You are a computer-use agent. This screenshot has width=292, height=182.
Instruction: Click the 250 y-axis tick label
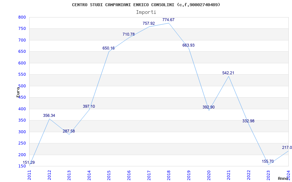22,143
